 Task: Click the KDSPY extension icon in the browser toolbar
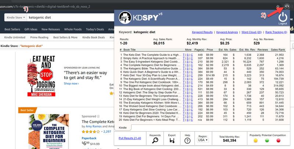coord(287,7)
